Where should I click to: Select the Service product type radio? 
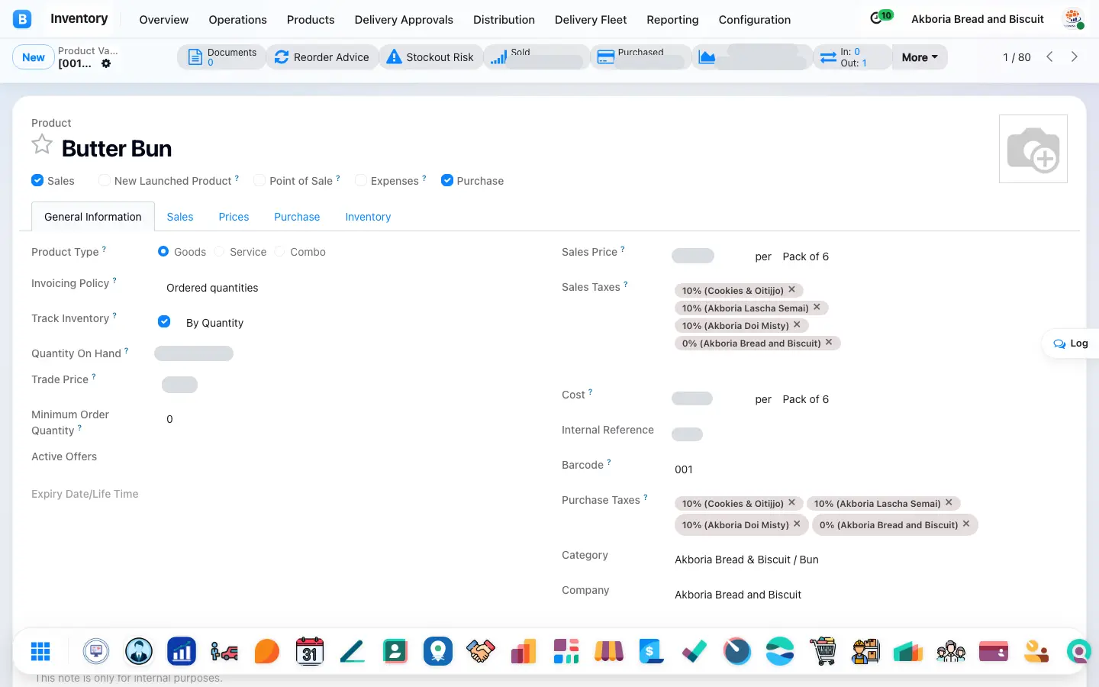coord(220,251)
